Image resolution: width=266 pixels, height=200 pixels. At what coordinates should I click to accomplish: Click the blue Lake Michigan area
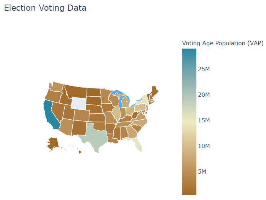tap(121, 102)
